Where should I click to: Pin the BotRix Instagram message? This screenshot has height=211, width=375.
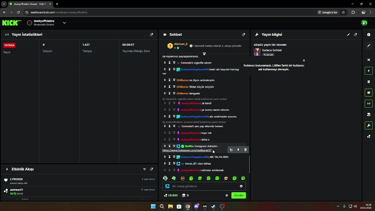point(238,150)
